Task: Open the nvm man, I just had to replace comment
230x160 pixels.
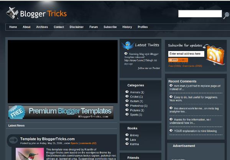Action: tap(195, 87)
